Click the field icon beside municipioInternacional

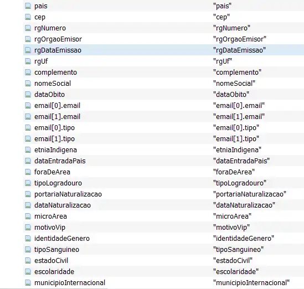[x=28, y=282]
